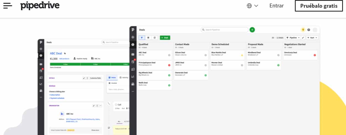This screenshot has height=135, width=346.
Task: Select the Invoice tab
Action: (x=113, y=83)
